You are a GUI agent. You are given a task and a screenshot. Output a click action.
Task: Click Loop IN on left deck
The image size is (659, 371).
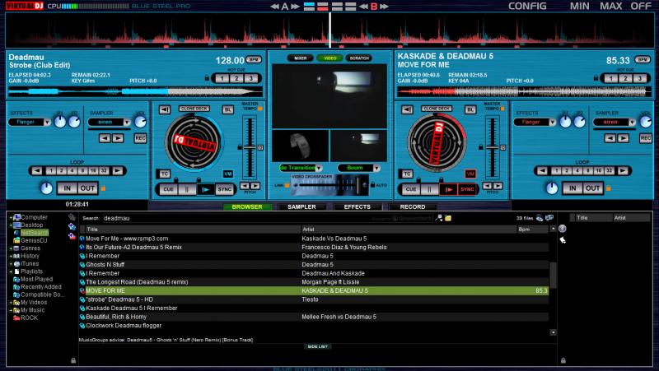click(x=68, y=188)
